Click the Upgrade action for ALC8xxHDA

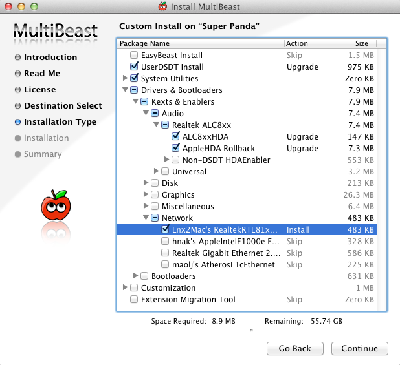click(x=302, y=137)
